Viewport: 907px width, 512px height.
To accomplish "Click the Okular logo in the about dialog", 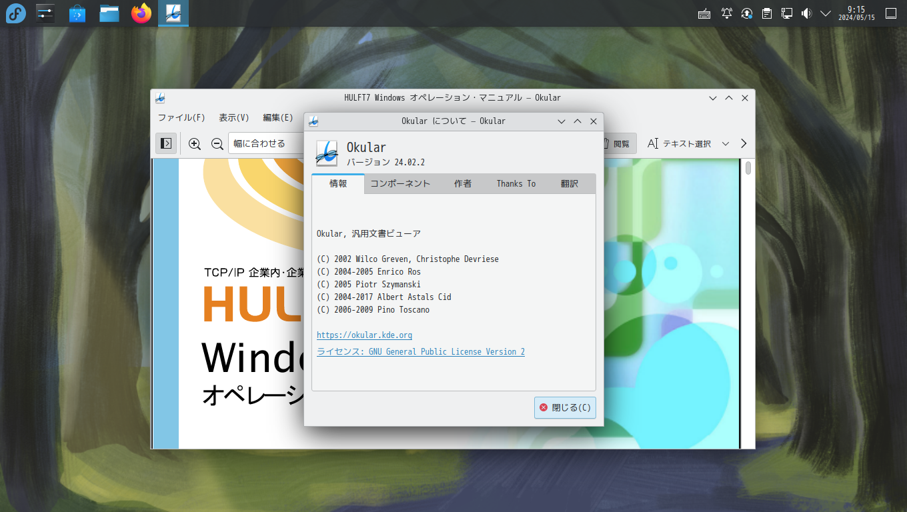I will coord(327,153).
